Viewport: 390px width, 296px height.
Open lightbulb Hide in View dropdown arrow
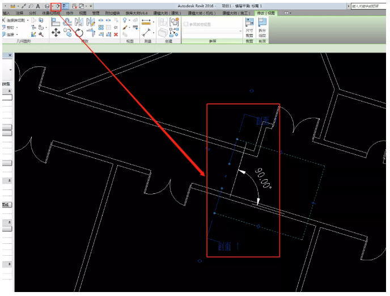(x=130, y=20)
